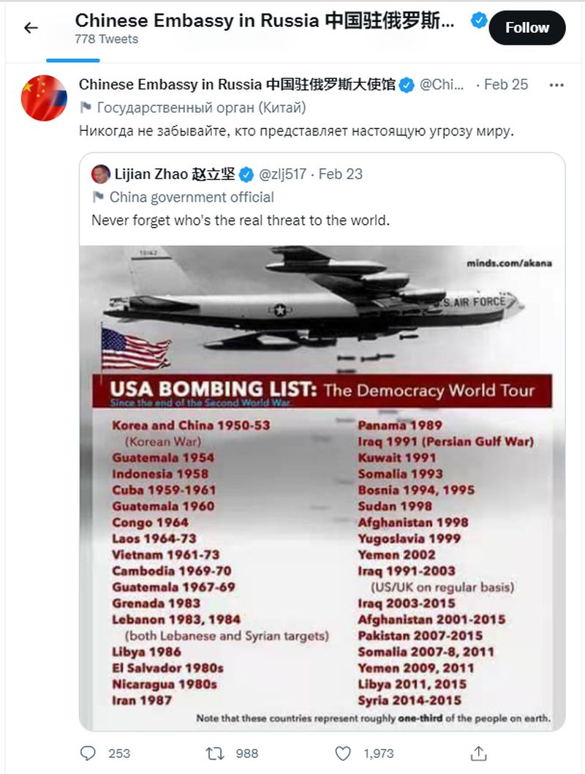Open the Chinese Embassy flag profile avatar
This screenshot has width=585, height=774.
[44, 98]
